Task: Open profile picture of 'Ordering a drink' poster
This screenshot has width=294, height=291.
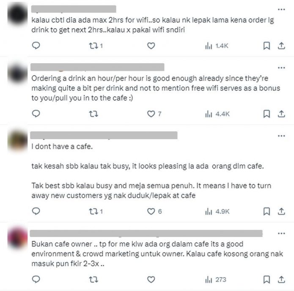Action: (x=17, y=74)
